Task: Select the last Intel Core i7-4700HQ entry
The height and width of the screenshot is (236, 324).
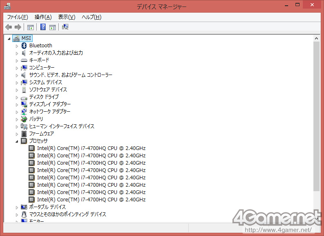Action: (x=91, y=199)
